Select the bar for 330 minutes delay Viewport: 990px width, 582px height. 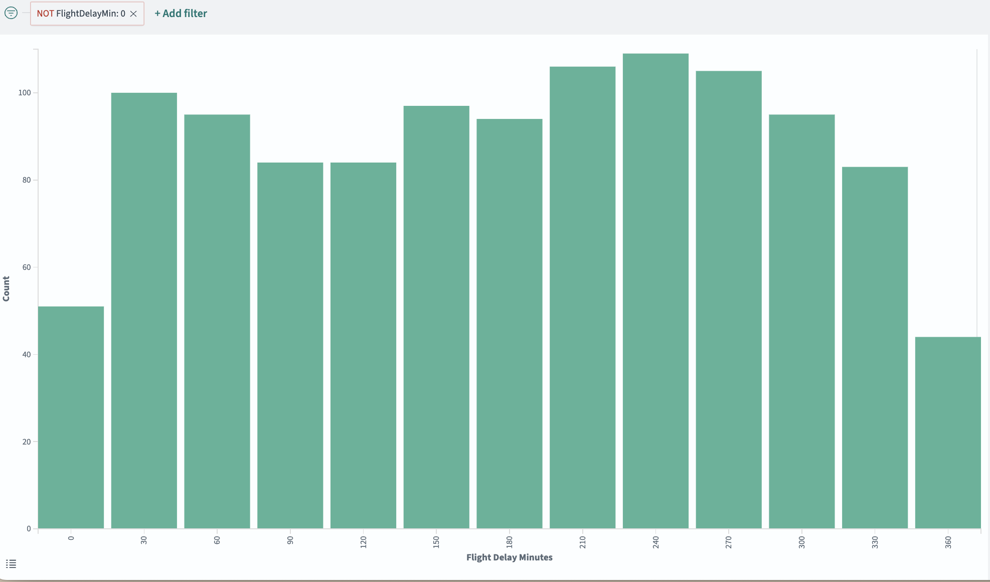[875, 348]
